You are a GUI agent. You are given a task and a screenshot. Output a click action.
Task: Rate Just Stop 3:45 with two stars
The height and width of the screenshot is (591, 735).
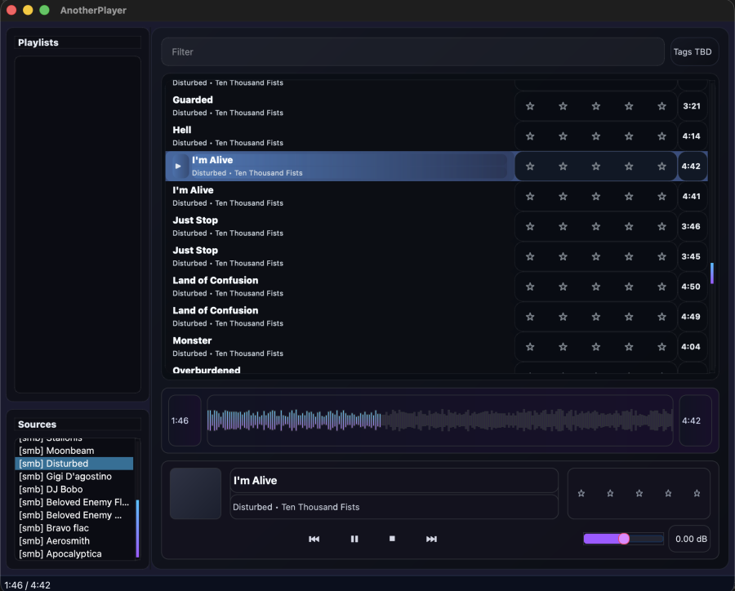pyautogui.click(x=563, y=256)
